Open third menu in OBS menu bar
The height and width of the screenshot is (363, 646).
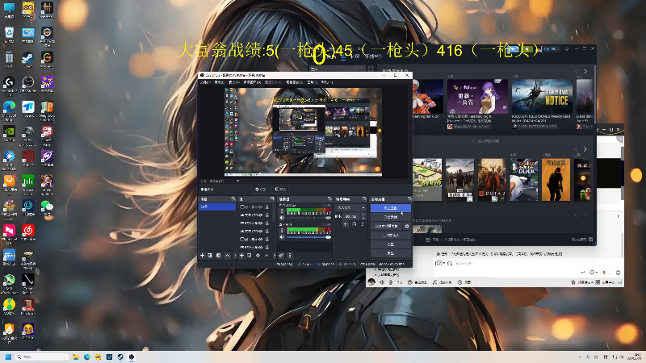pyautogui.click(x=233, y=82)
